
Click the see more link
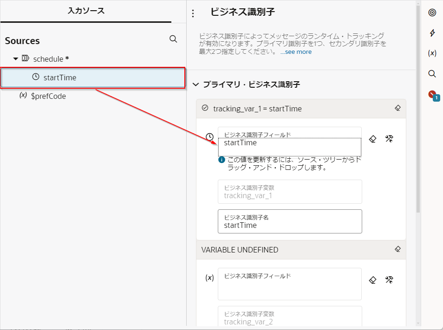298,52
